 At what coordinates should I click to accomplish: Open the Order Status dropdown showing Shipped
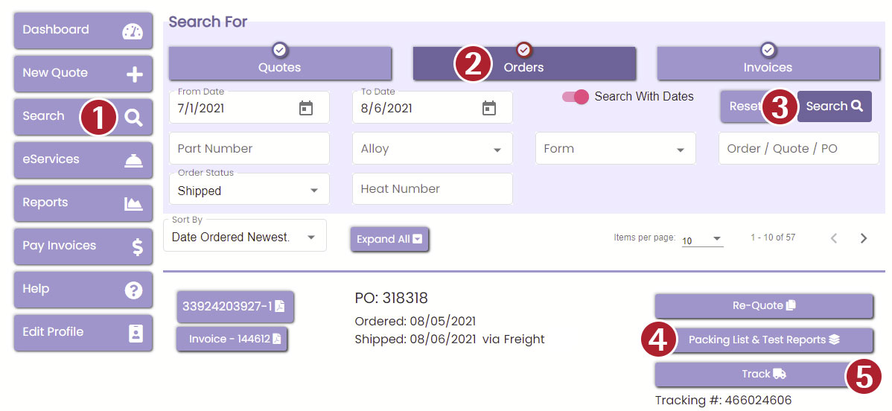pos(313,191)
